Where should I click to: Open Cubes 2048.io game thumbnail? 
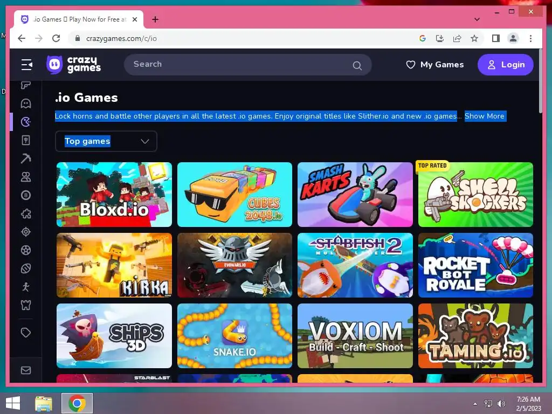click(235, 195)
